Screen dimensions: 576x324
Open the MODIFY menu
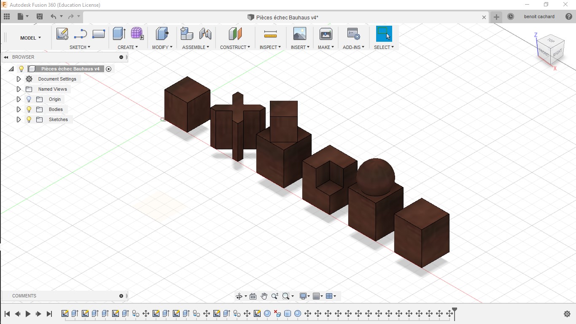point(162,47)
